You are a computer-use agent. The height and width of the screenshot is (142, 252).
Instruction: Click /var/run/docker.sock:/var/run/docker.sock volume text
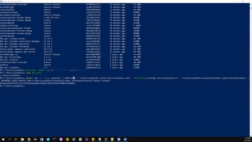105,78
